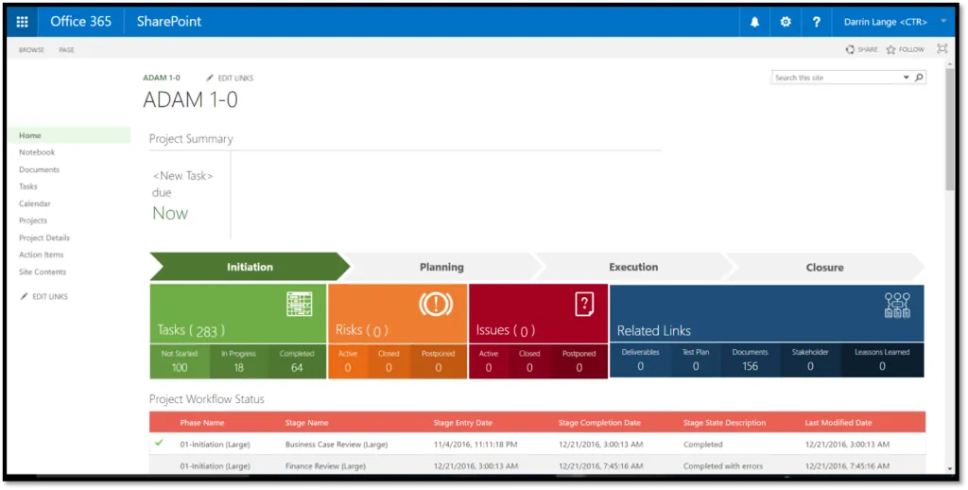Open Deliverables under Related Links
The image size is (968, 490).
(640, 359)
